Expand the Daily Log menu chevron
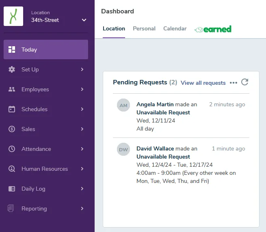Viewport: 266px width, 232px height. tap(82, 189)
